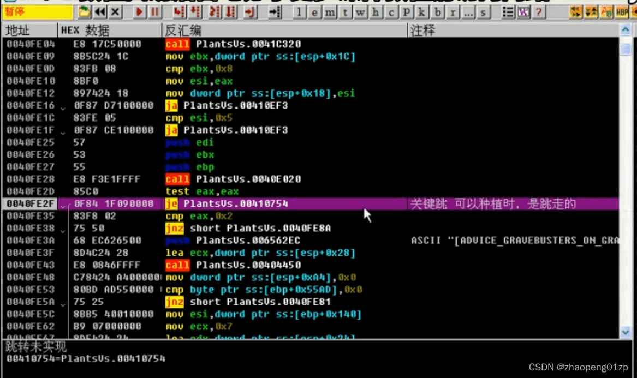Open Patches window with 'P' button

406,12
